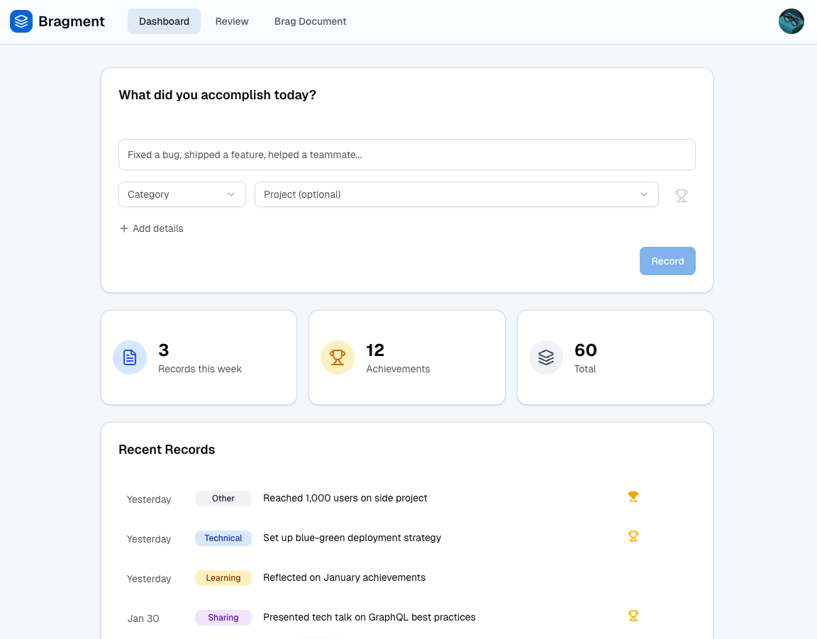Click the Technical category tag
The height and width of the screenshot is (639, 817).
point(223,538)
